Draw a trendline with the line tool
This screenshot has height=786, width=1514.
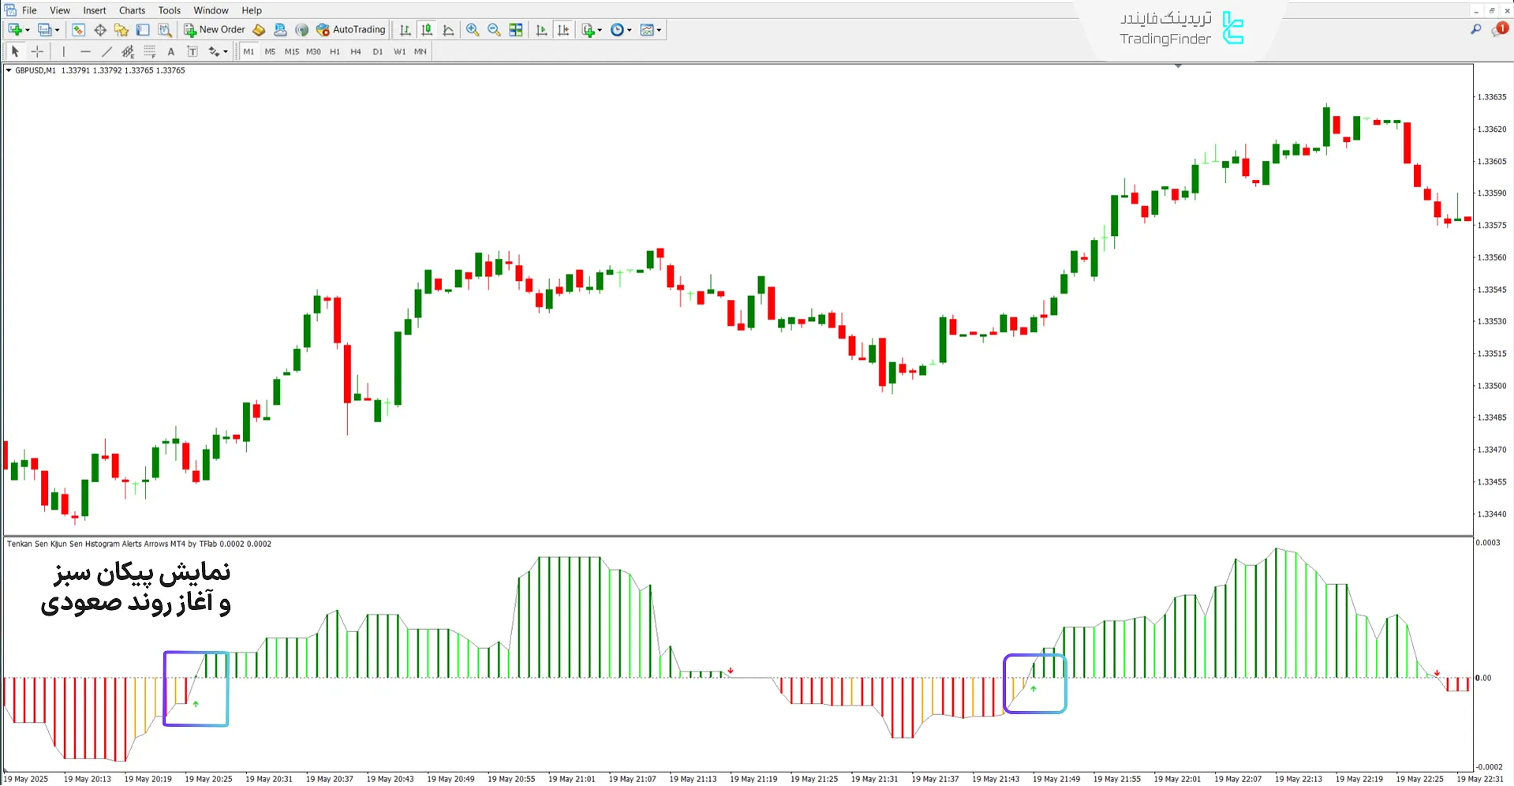[107, 51]
